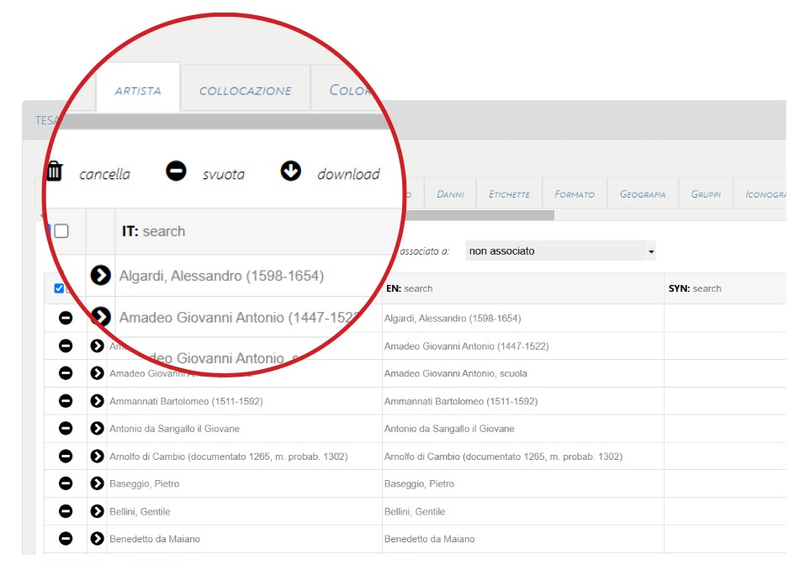Click the SYN search field

[723, 288]
